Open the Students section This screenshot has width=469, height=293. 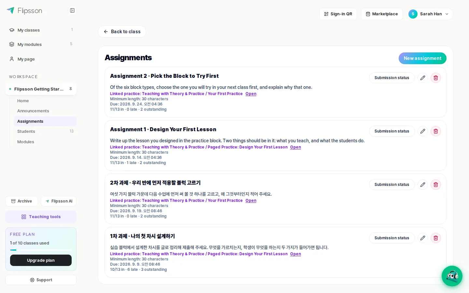[45, 132]
